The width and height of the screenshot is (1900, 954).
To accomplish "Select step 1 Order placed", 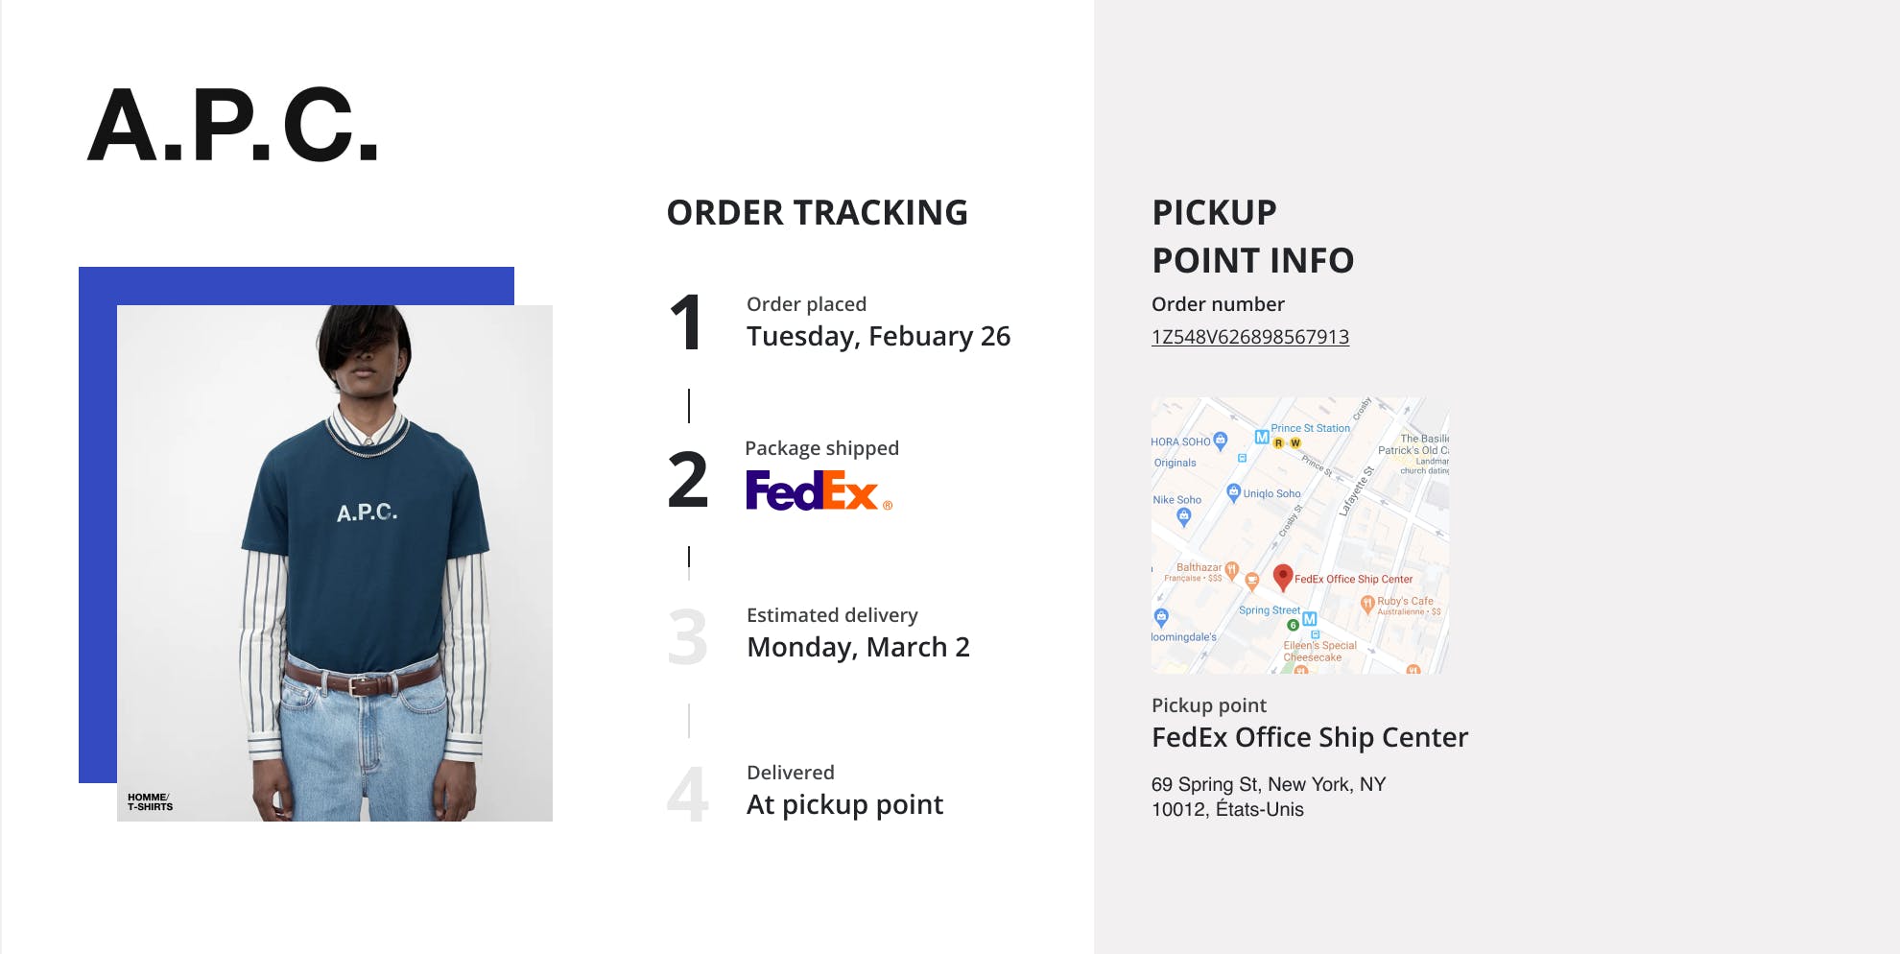I will 877,322.
